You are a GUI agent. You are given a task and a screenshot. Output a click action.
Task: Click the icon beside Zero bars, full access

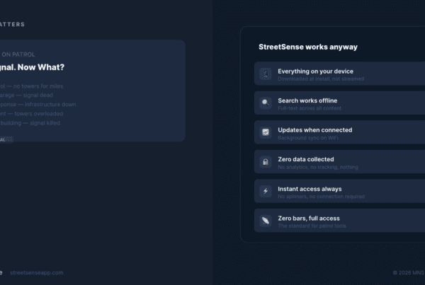tap(266, 221)
